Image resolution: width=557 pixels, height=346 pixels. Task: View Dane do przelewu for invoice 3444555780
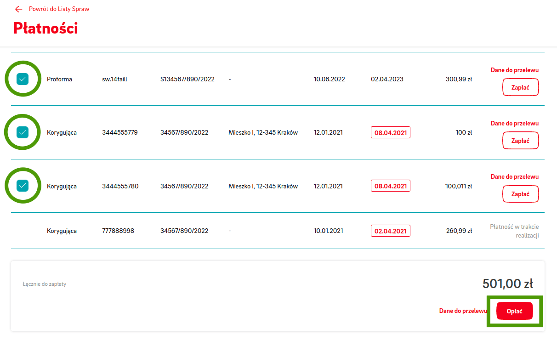pos(514,177)
